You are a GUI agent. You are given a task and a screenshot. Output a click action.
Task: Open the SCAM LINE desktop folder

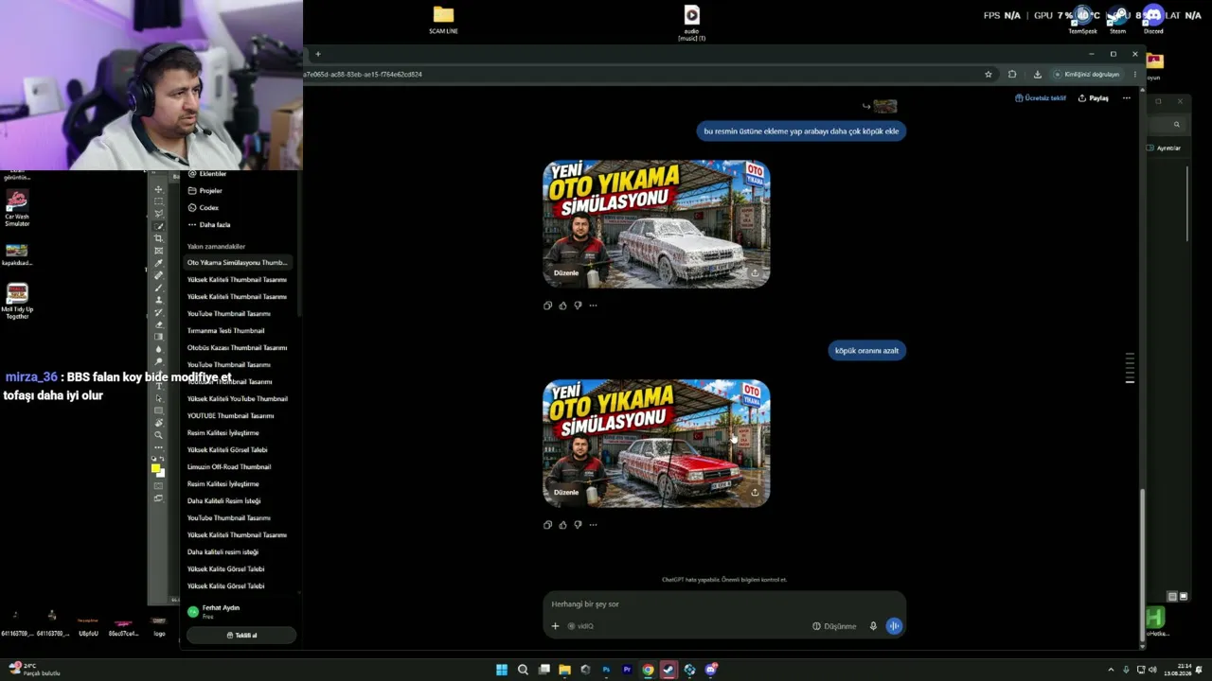443,20
